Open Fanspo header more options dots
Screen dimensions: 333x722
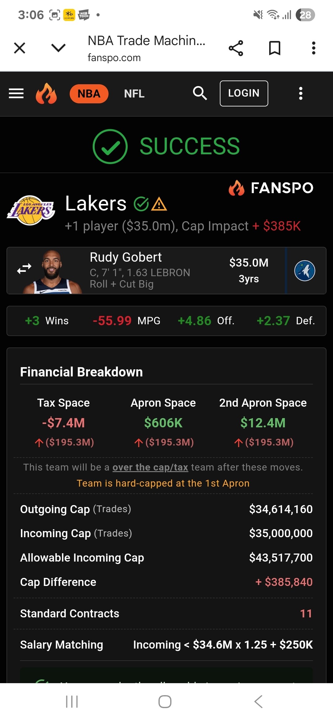[301, 93]
